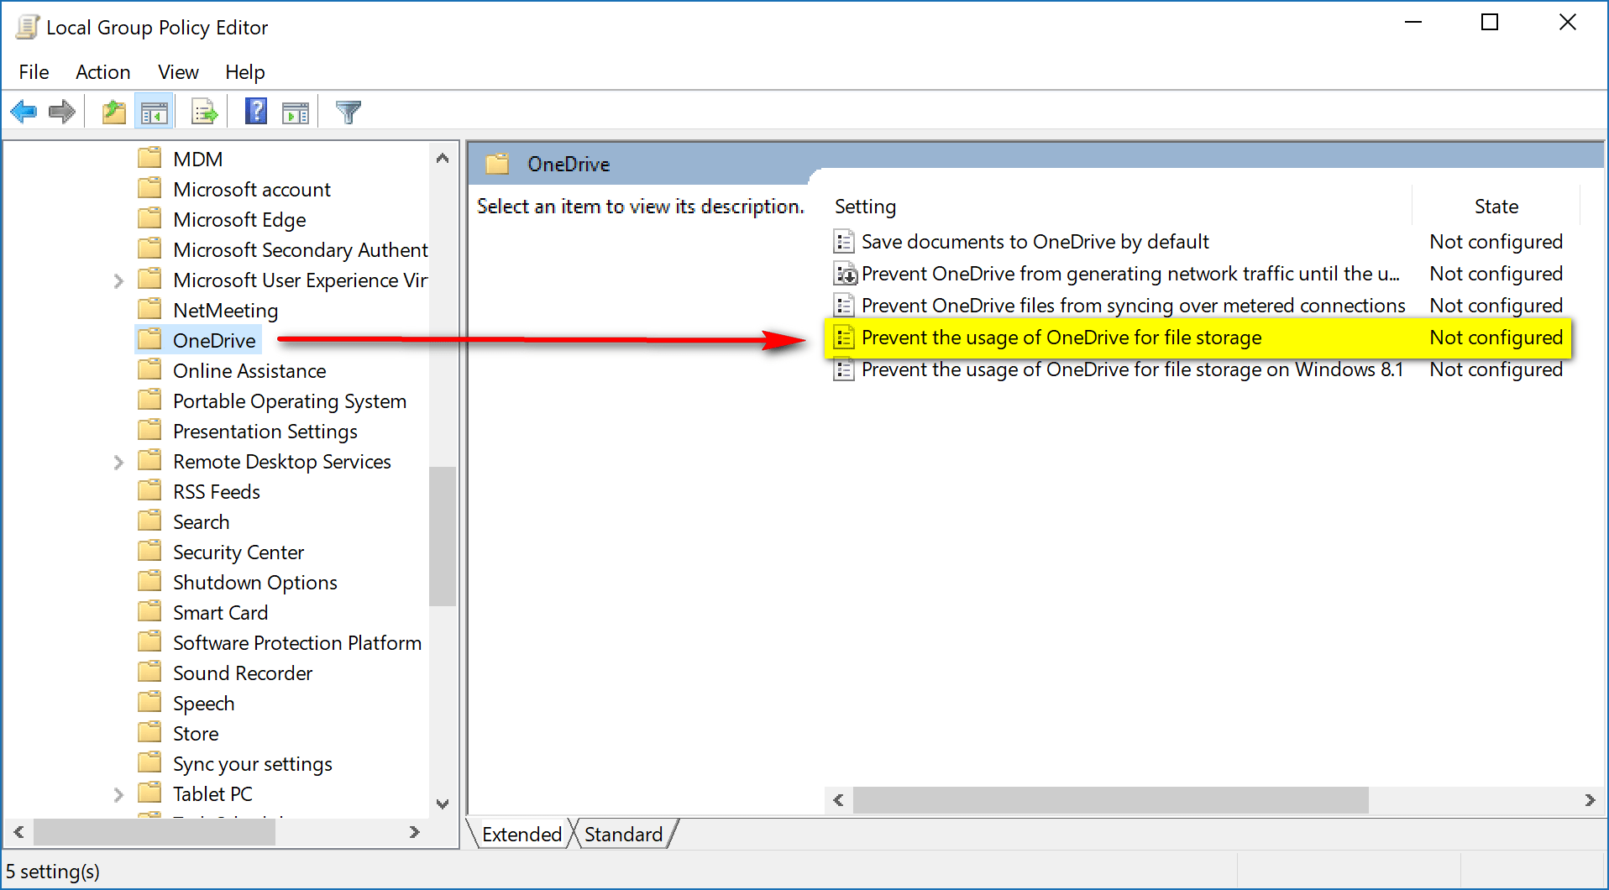The width and height of the screenshot is (1609, 890).
Task: Click the NetMeeting folder icon
Action: [149, 309]
